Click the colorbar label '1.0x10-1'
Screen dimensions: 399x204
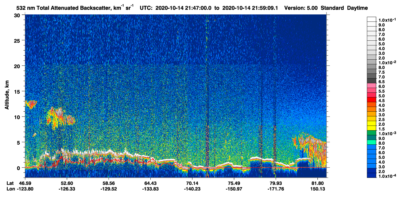388,20
